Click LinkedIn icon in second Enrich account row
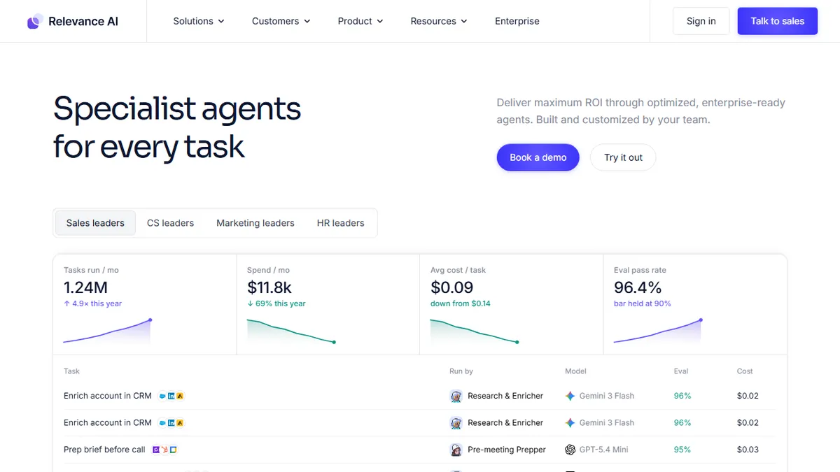Image resolution: width=840 pixels, height=472 pixels. tap(171, 423)
